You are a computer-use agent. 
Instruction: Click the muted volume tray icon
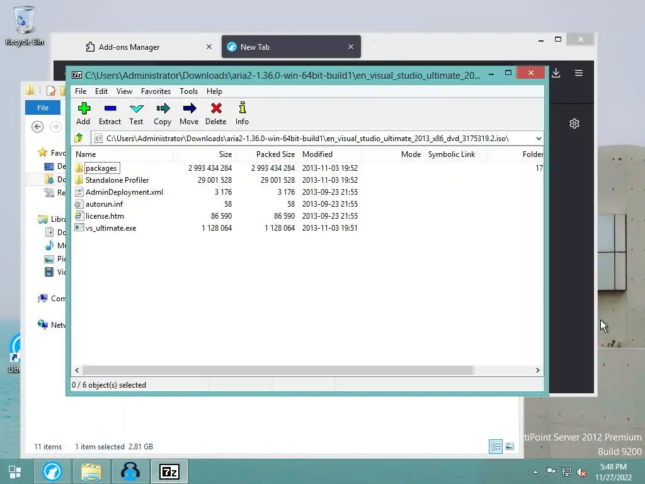click(x=581, y=472)
